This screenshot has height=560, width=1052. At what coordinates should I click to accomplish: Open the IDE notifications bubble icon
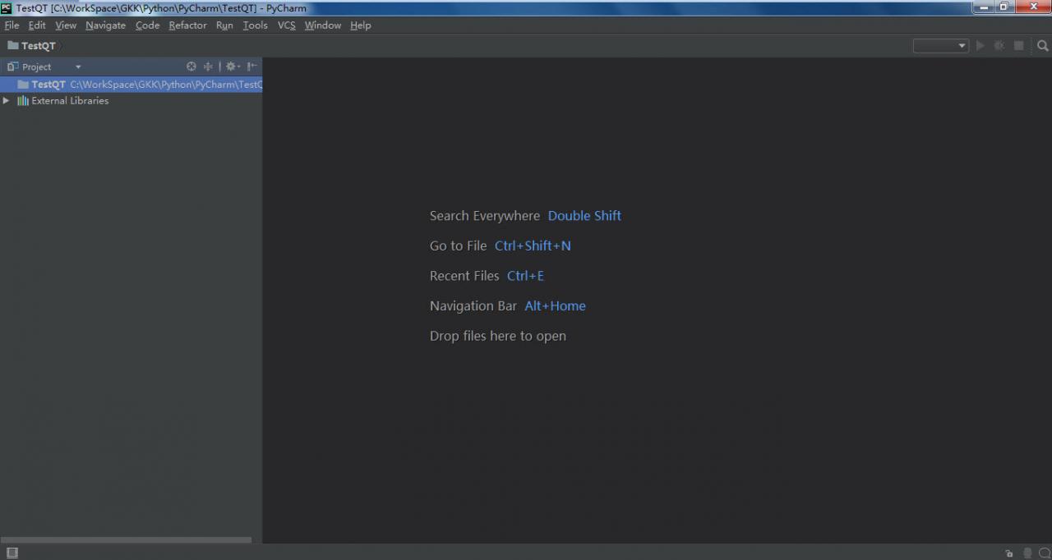[1044, 553]
